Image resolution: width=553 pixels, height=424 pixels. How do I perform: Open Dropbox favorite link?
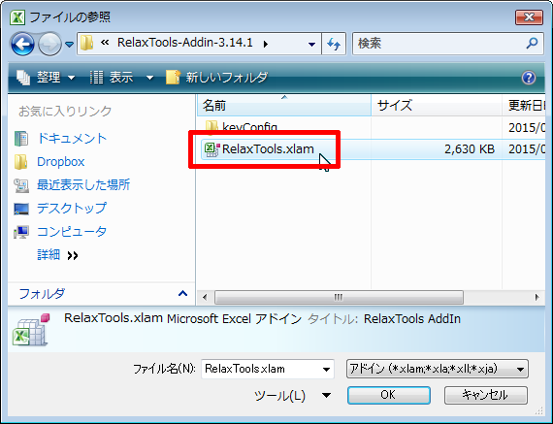click(61, 162)
